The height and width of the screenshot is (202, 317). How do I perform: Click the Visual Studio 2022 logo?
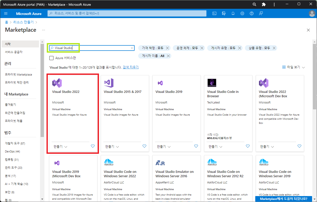(57, 83)
